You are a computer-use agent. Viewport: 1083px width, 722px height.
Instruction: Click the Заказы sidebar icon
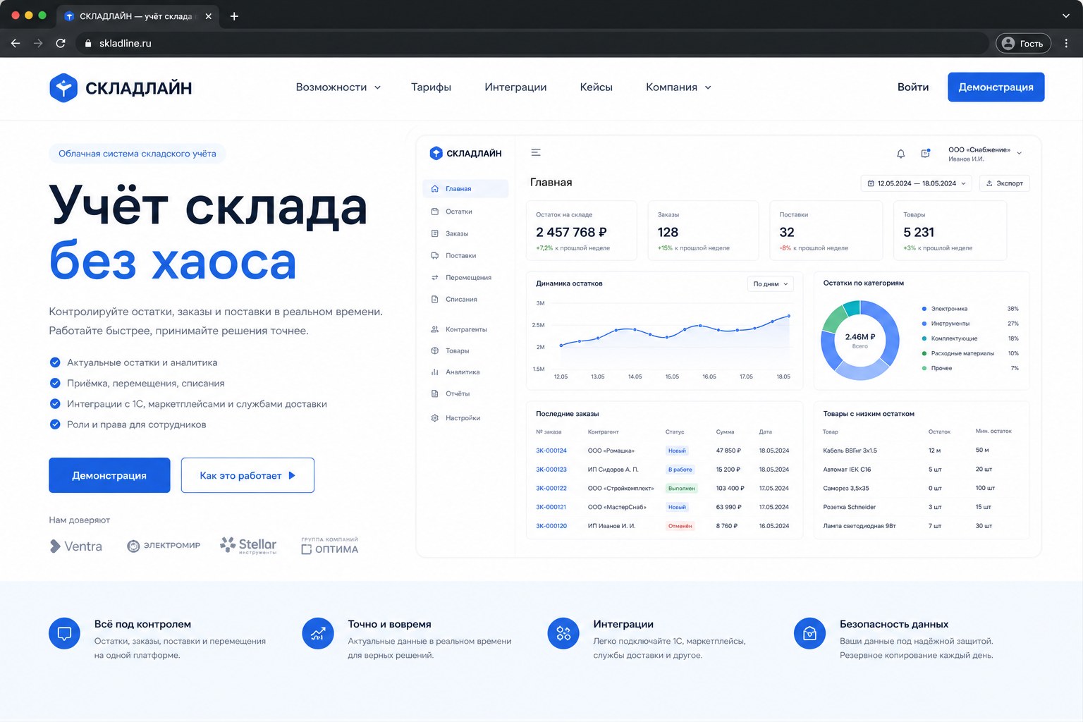tap(435, 233)
